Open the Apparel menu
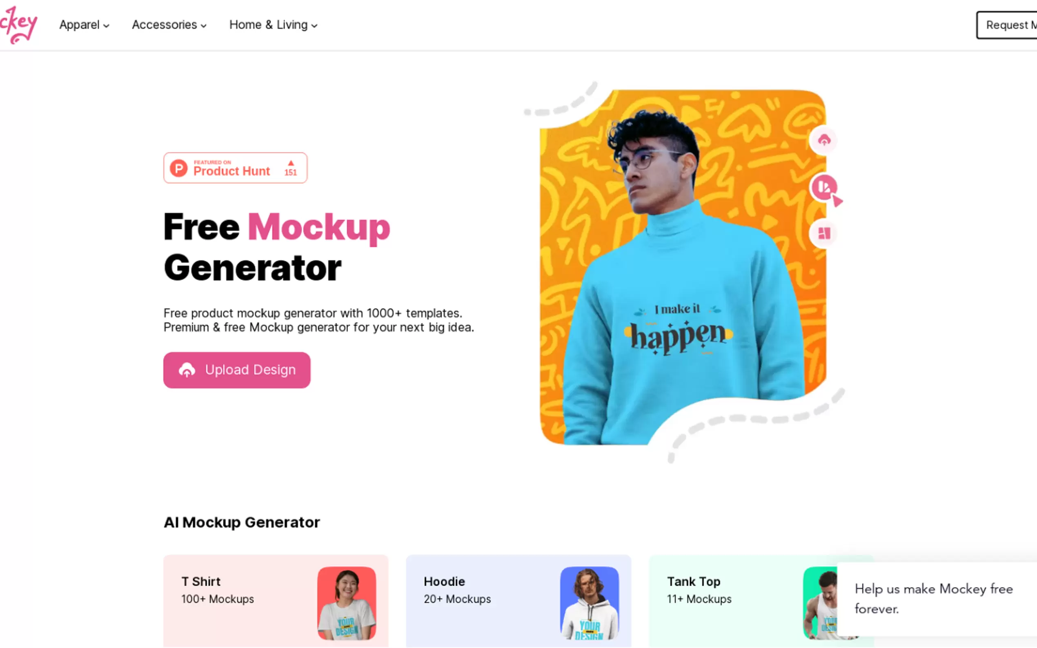1037x648 pixels. click(84, 25)
